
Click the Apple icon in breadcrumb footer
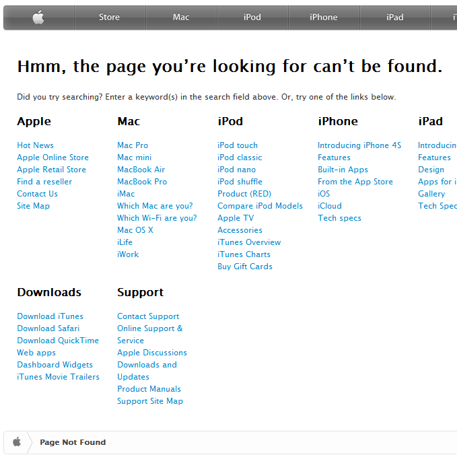(17, 442)
